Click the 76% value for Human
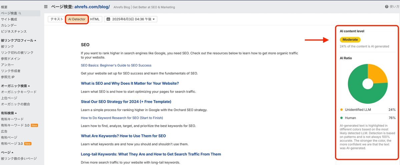The width and height of the screenshot is (400, 165). pos(392,118)
